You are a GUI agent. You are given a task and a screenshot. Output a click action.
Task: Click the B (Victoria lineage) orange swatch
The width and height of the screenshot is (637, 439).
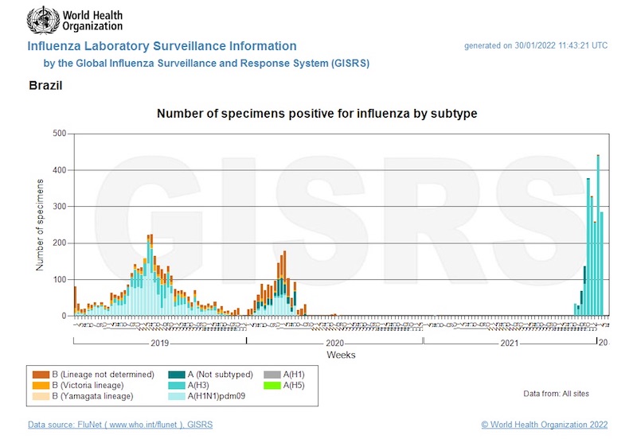(41, 386)
